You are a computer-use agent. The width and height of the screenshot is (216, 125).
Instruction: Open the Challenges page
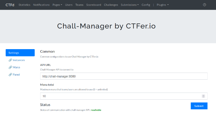pyautogui.click(x=111, y=5)
